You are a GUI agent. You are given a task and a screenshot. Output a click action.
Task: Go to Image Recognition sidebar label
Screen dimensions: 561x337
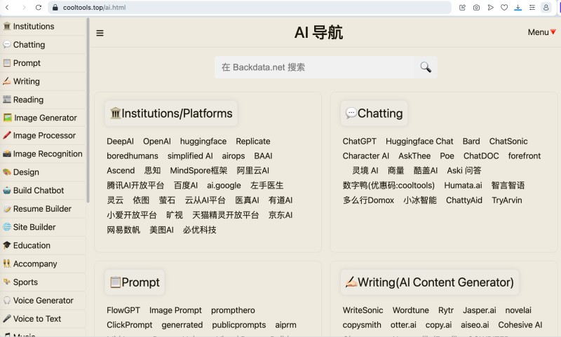pyautogui.click(x=48, y=153)
